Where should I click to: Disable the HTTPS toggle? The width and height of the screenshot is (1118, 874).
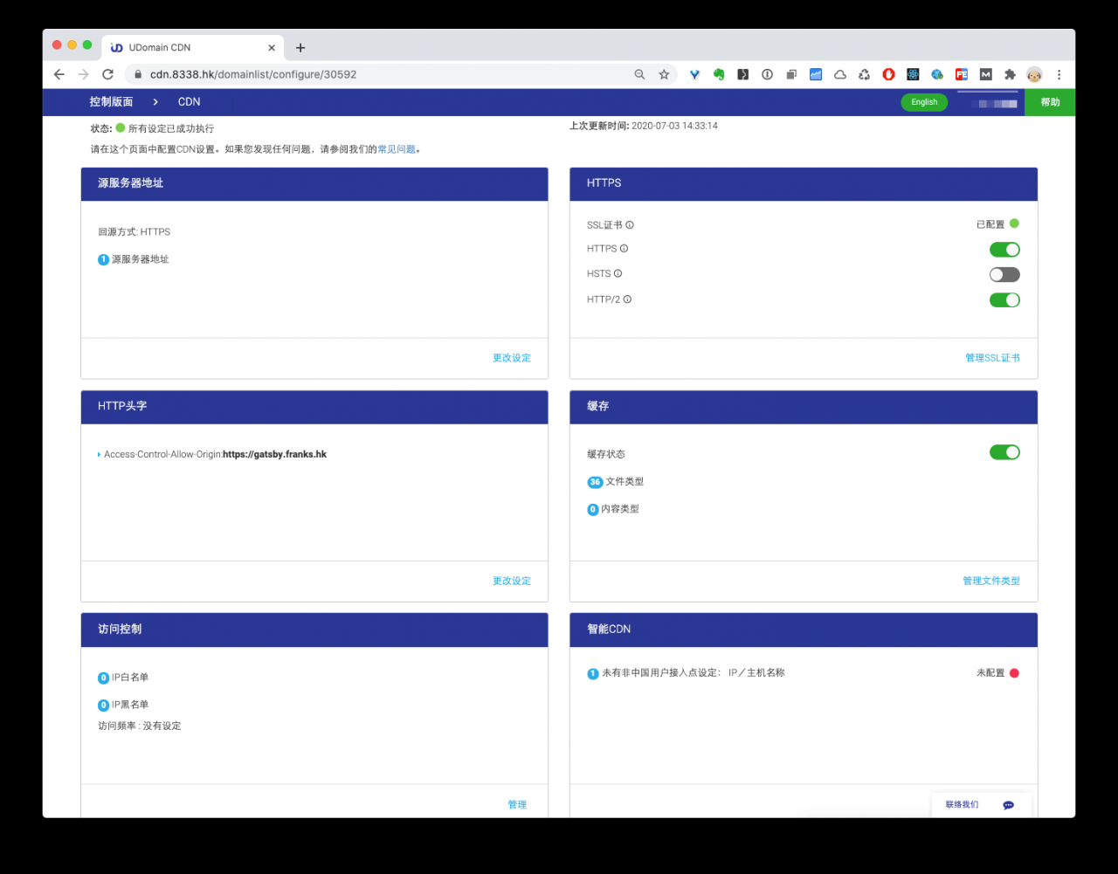click(x=1004, y=250)
